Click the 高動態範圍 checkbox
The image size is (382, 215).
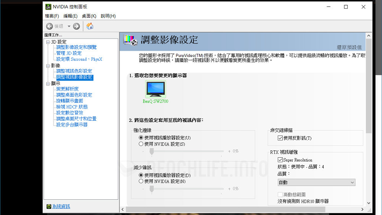280,194
